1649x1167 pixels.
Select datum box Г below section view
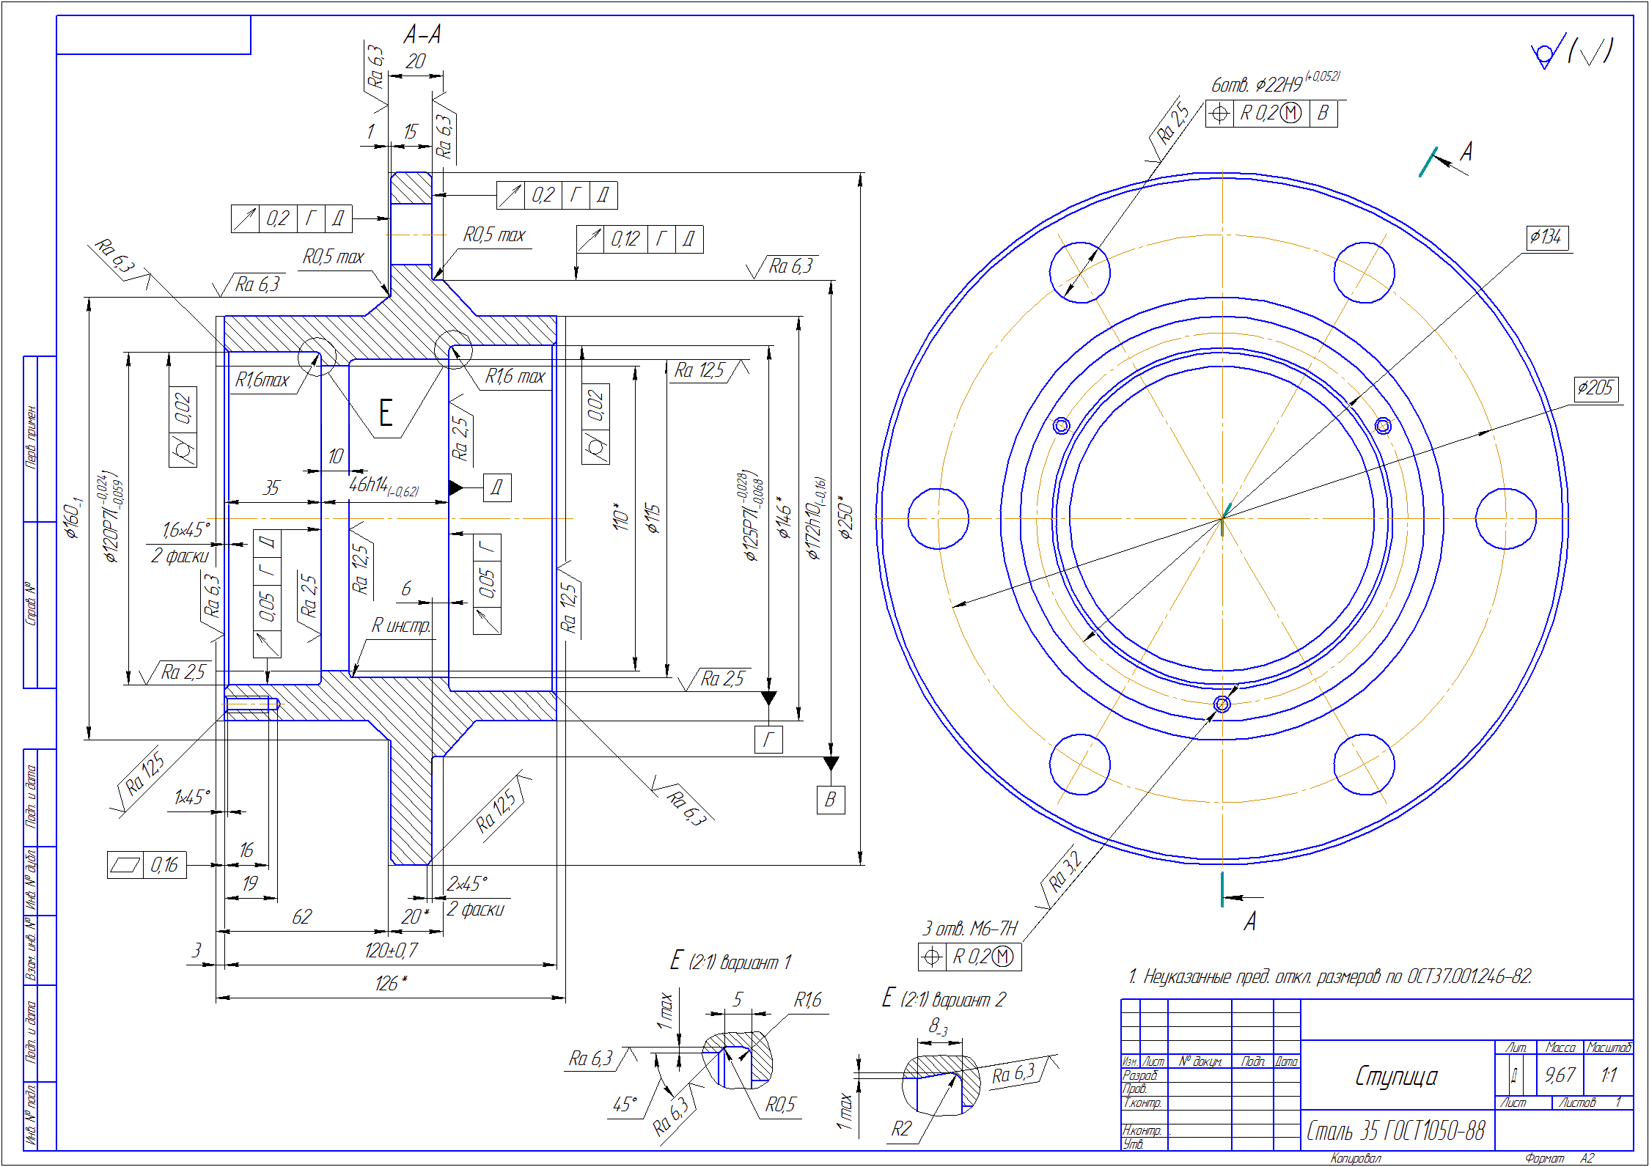point(768,739)
